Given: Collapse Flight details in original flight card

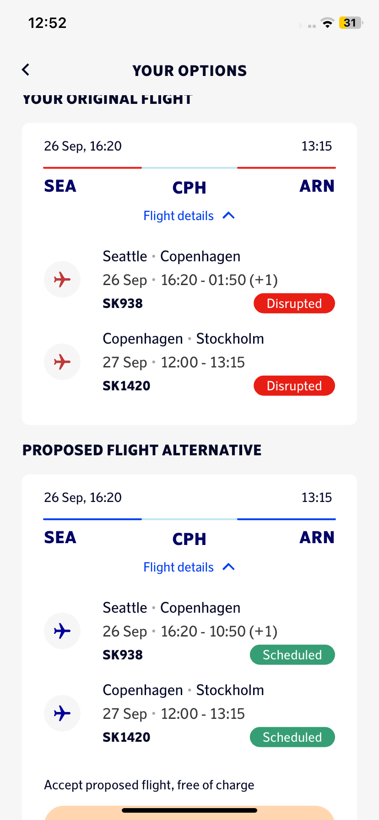Looking at the screenshot, I should tap(179, 216).
